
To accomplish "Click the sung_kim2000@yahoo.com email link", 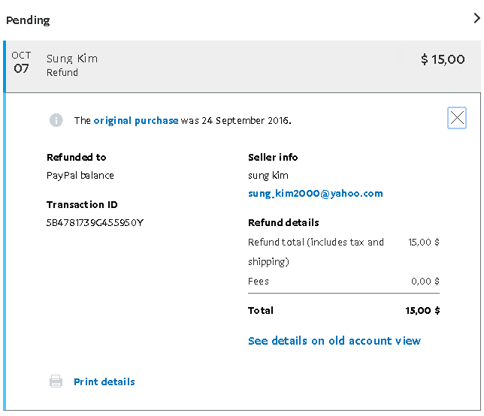I will (x=315, y=193).
